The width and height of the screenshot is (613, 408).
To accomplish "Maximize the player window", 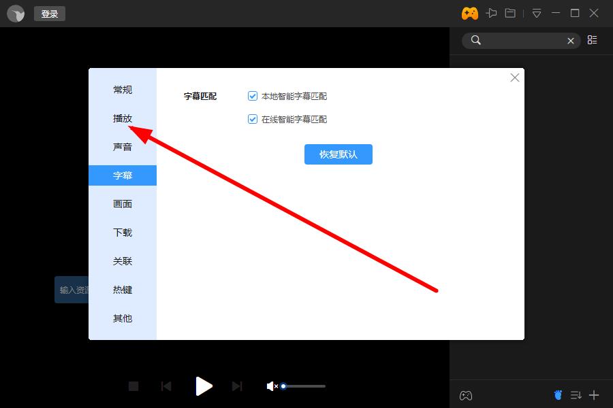I will pos(575,14).
